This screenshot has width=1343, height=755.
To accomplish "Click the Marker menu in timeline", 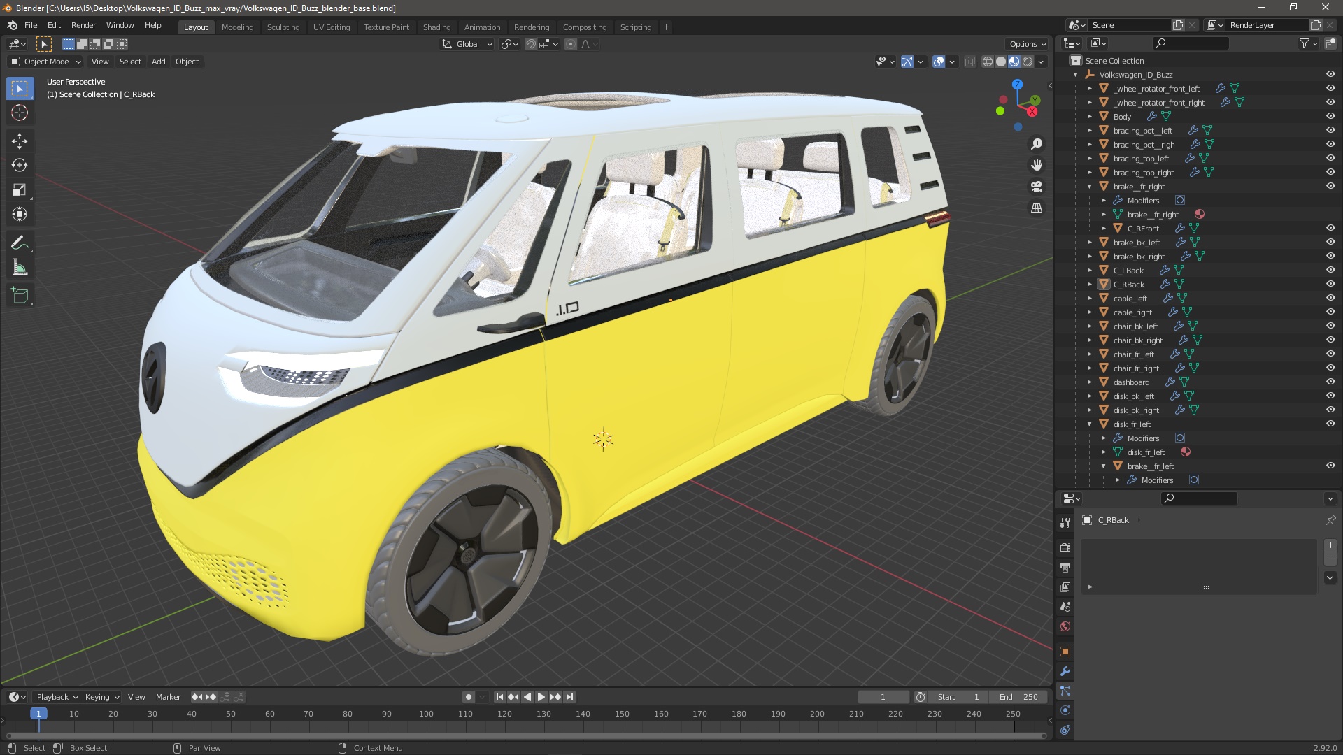I will [x=168, y=697].
